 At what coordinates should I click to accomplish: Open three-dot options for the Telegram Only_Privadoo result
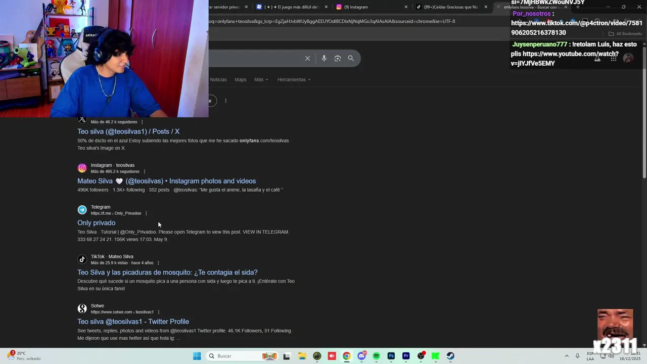pyautogui.click(x=146, y=213)
